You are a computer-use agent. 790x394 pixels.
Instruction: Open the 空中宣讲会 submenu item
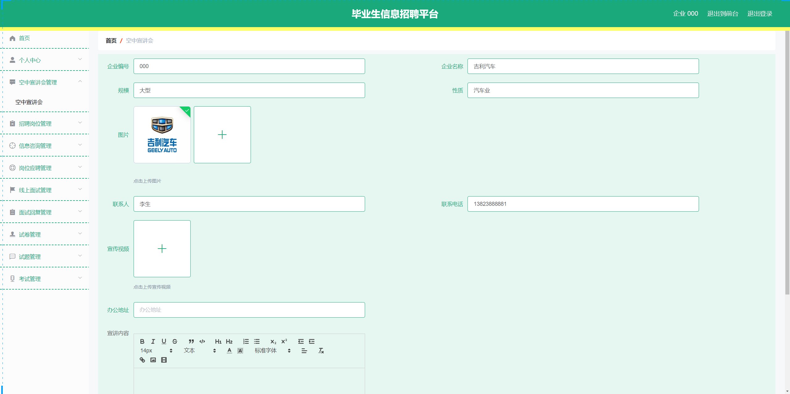click(29, 102)
